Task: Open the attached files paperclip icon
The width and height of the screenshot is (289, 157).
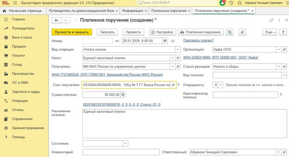Action: click(242, 32)
